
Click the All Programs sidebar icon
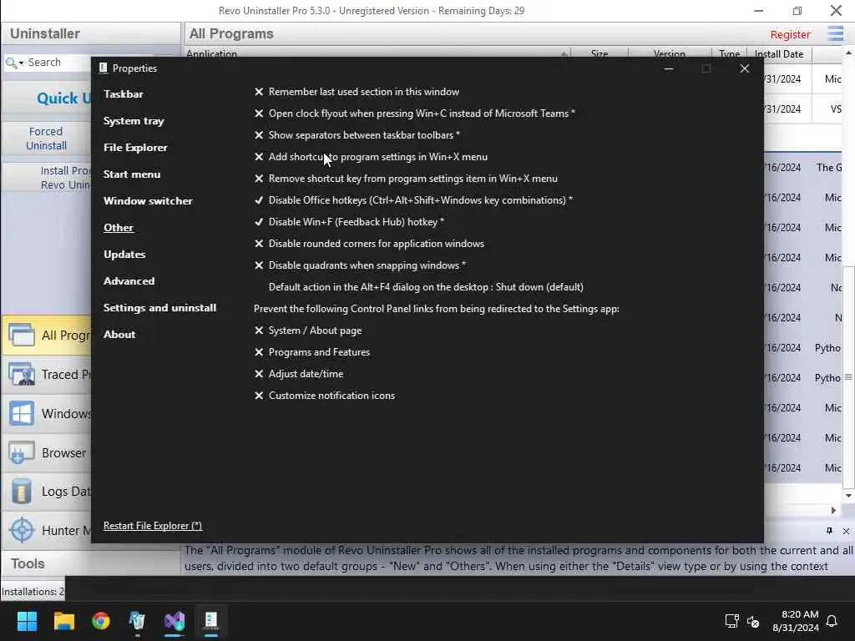coord(22,335)
